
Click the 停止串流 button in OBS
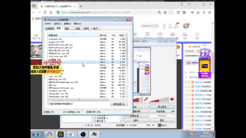(162, 107)
